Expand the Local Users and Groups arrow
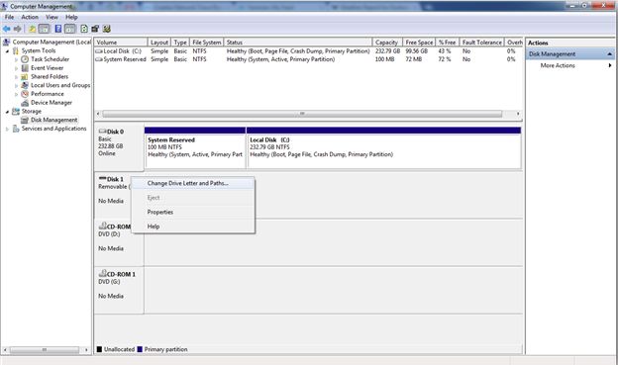Screen dimensions: 618x365 click(x=16, y=85)
